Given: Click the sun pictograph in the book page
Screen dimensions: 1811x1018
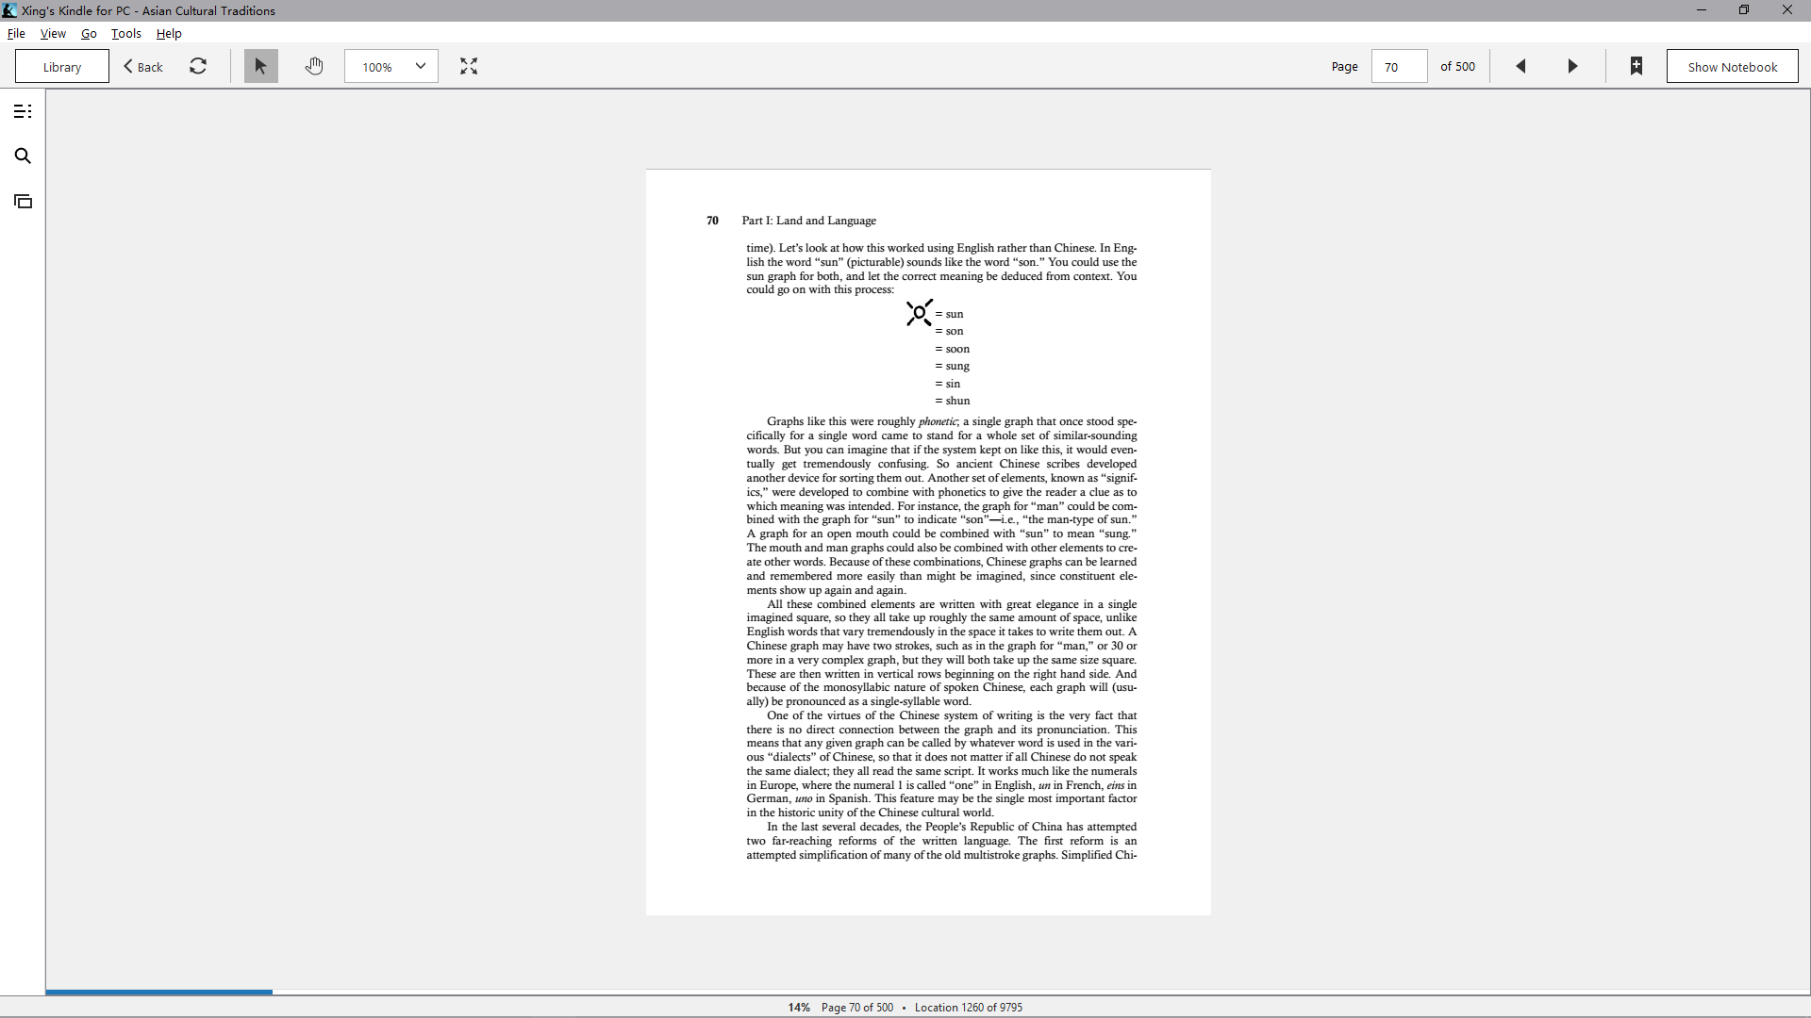Looking at the screenshot, I should point(920,313).
